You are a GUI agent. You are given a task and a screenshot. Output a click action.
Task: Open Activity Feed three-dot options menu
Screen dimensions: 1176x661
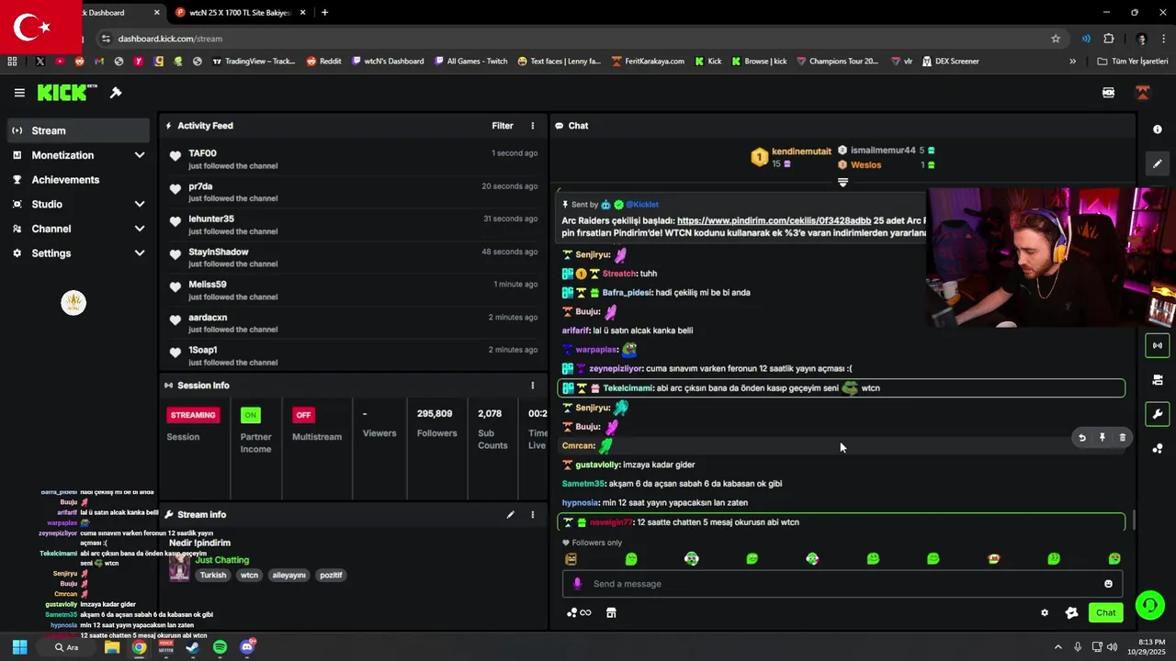[x=532, y=126]
